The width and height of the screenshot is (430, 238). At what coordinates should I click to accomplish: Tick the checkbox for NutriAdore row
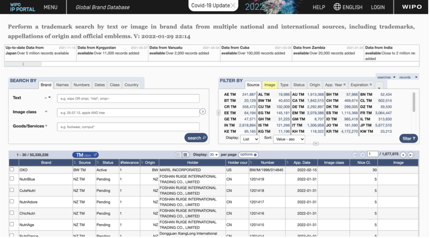point(12,202)
